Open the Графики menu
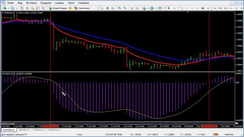 click(46, 3)
